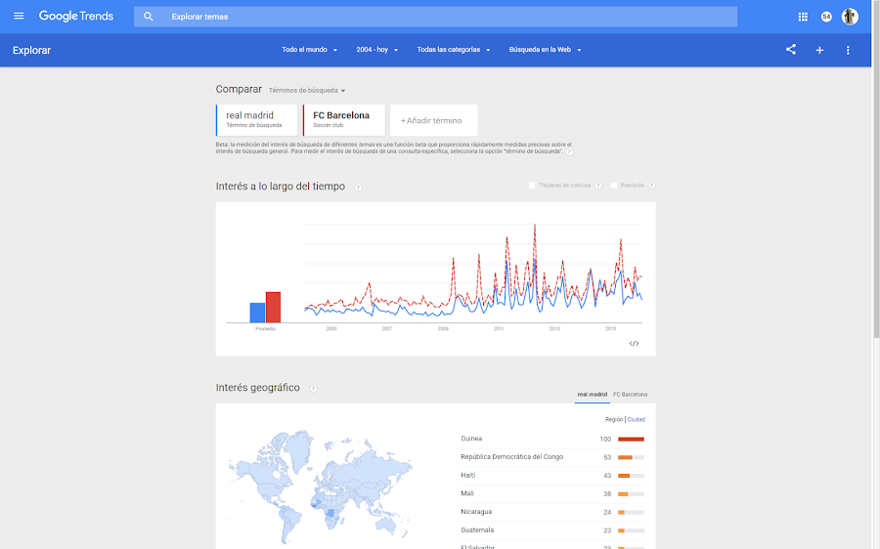The image size is (880, 549).
Task: Click the share icon
Action: 791,50
